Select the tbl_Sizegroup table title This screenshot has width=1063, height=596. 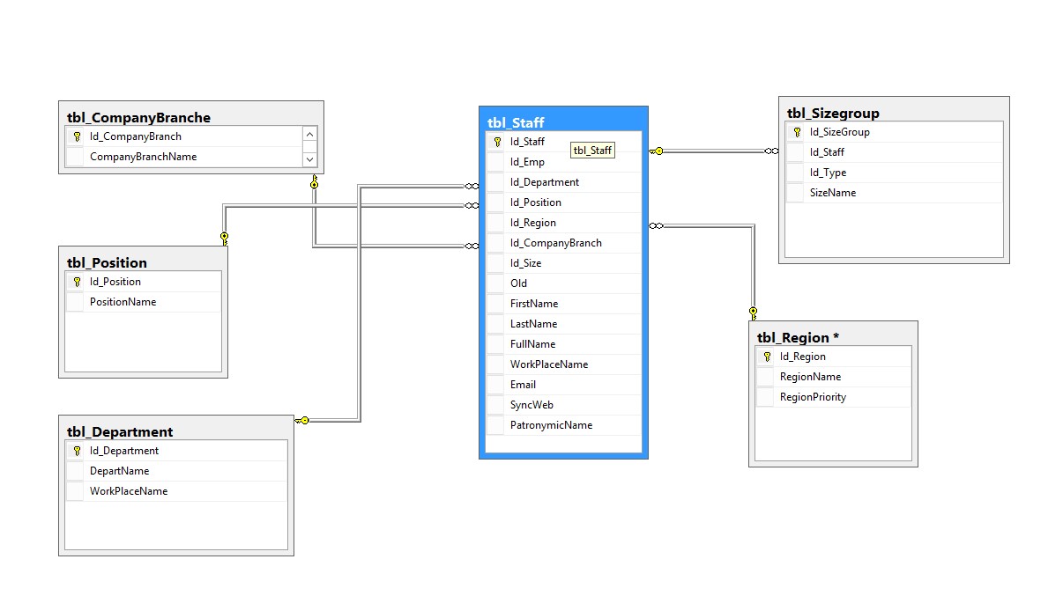coord(833,113)
